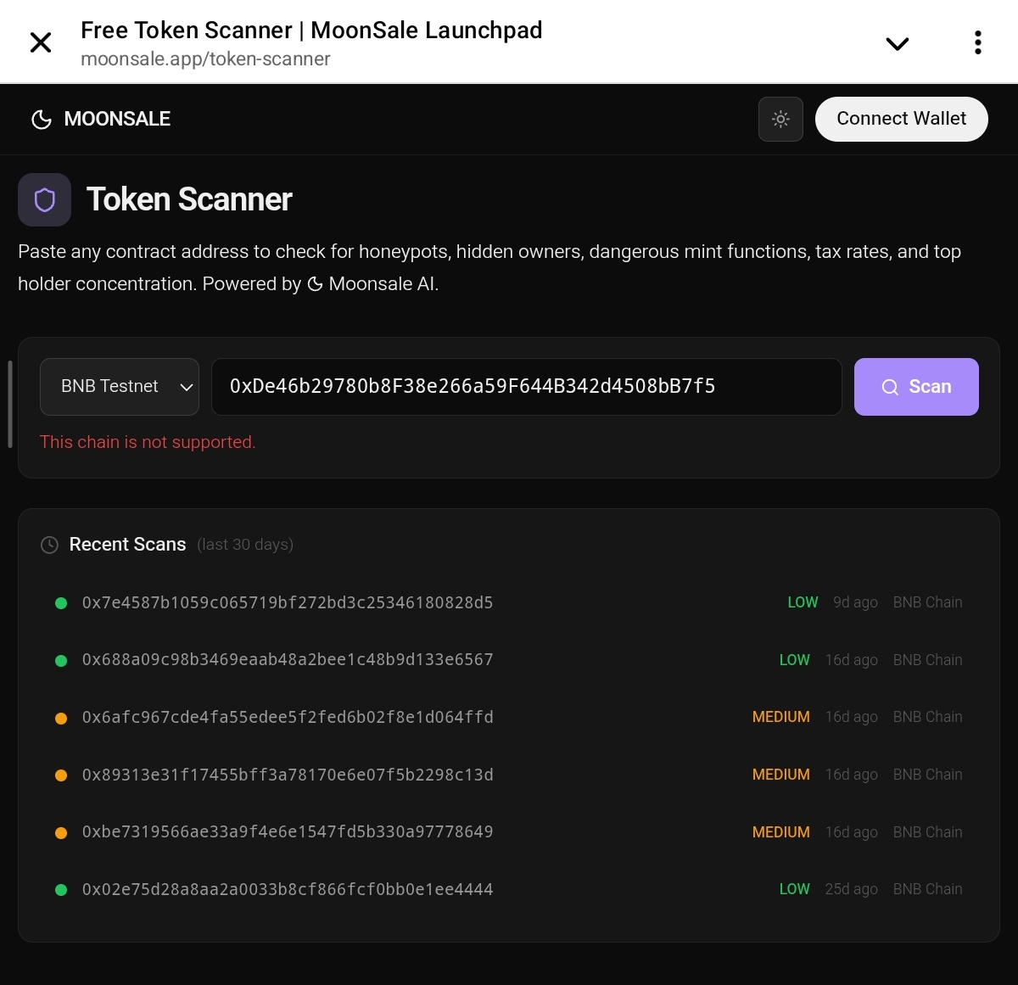Screen dimensions: 1018x985
Task: Expand the page info chevron in header
Action: click(x=898, y=44)
